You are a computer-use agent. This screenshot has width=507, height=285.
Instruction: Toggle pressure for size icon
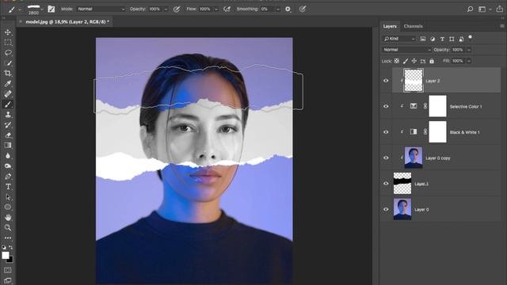point(303,9)
